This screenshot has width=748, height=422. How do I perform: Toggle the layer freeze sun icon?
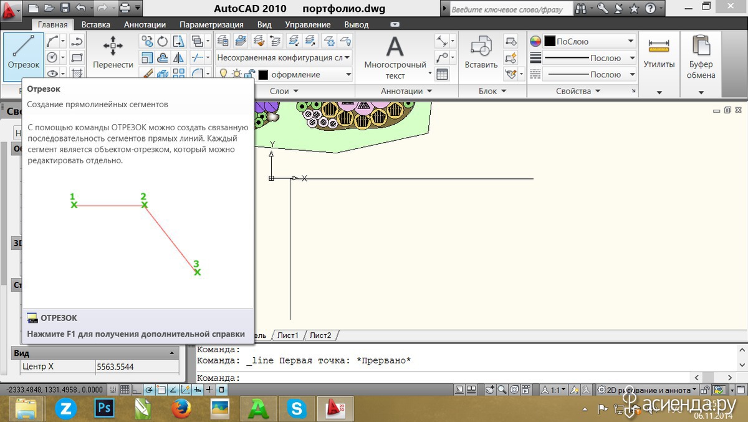tap(236, 74)
